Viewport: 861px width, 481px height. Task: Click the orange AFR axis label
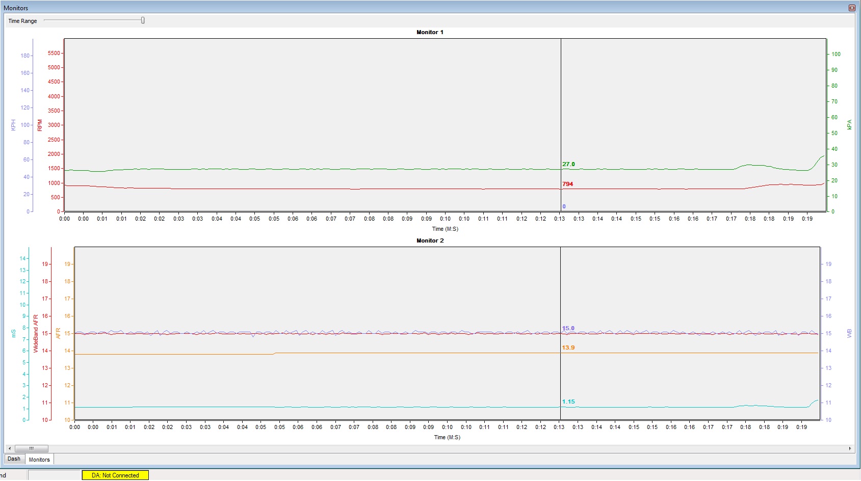click(x=58, y=333)
